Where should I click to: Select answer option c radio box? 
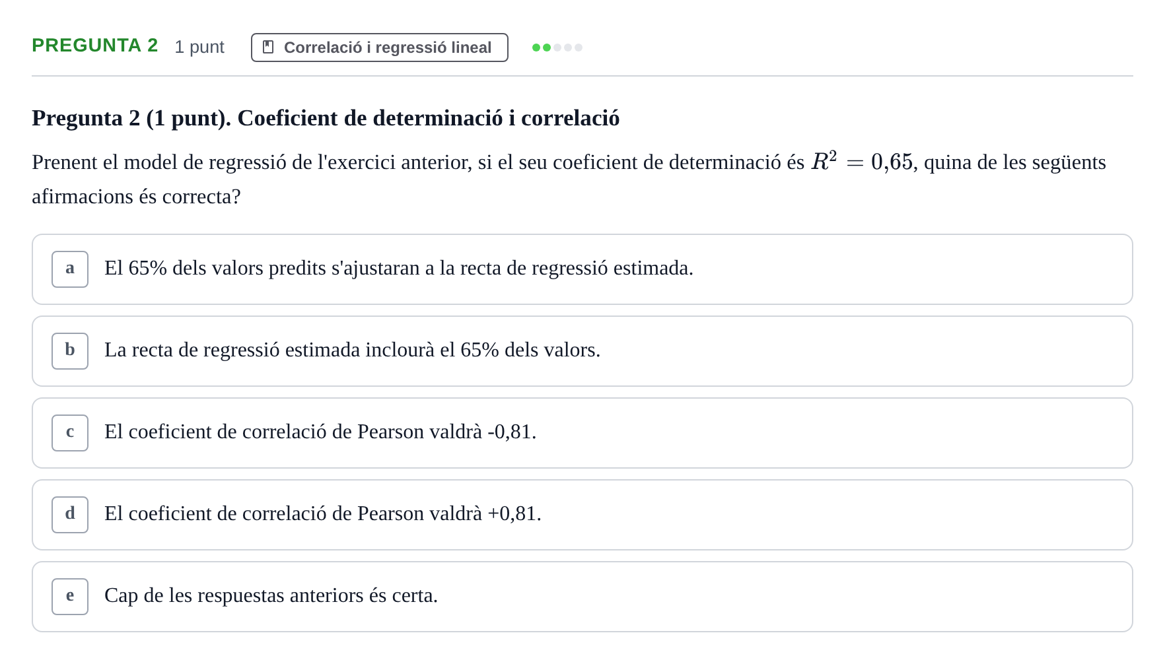(x=70, y=433)
